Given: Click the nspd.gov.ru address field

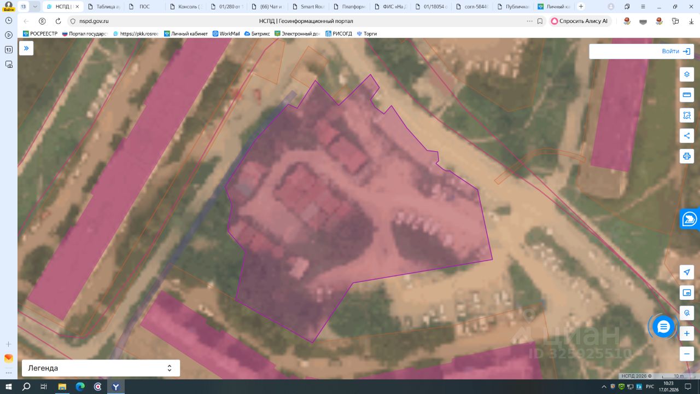Looking at the screenshot, I should click(x=94, y=21).
